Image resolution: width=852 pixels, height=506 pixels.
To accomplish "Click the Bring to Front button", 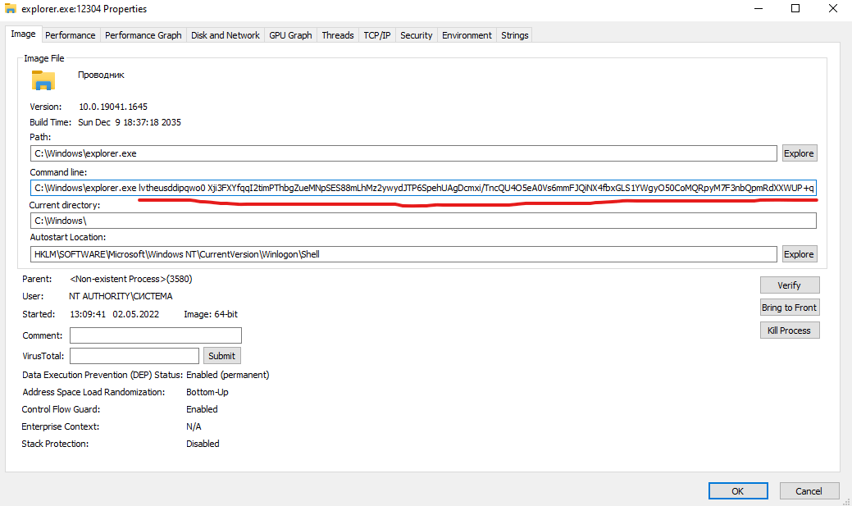I will [789, 308].
